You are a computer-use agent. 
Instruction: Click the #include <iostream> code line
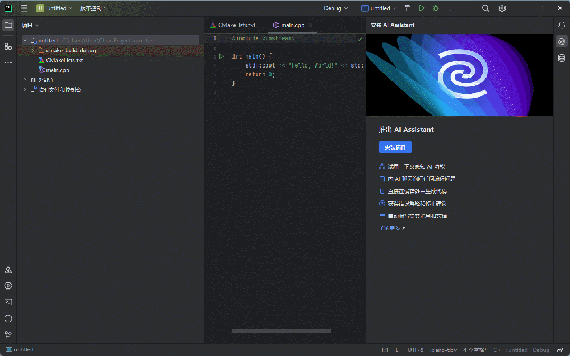(263, 38)
